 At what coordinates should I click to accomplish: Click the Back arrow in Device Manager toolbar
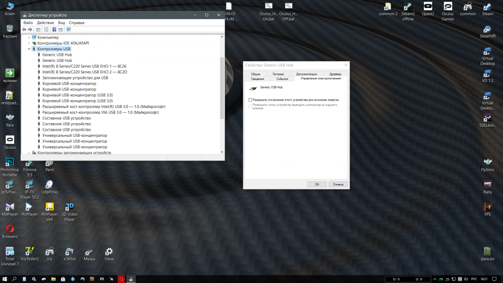pyautogui.click(x=24, y=30)
